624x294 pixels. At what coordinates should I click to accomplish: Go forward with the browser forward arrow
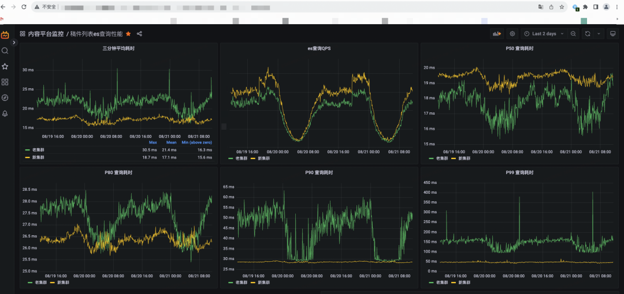click(13, 7)
